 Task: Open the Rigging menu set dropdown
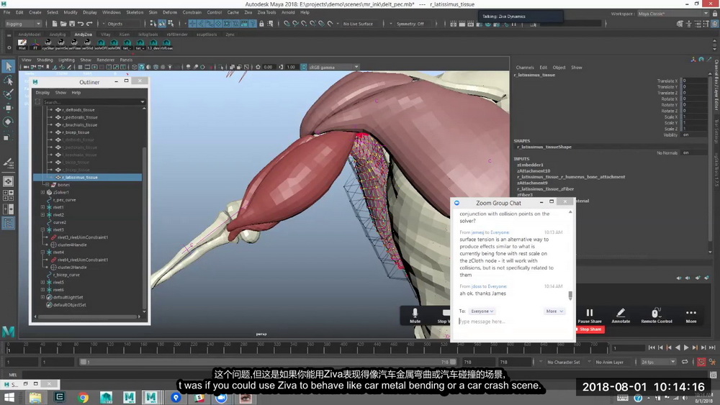pos(22,24)
